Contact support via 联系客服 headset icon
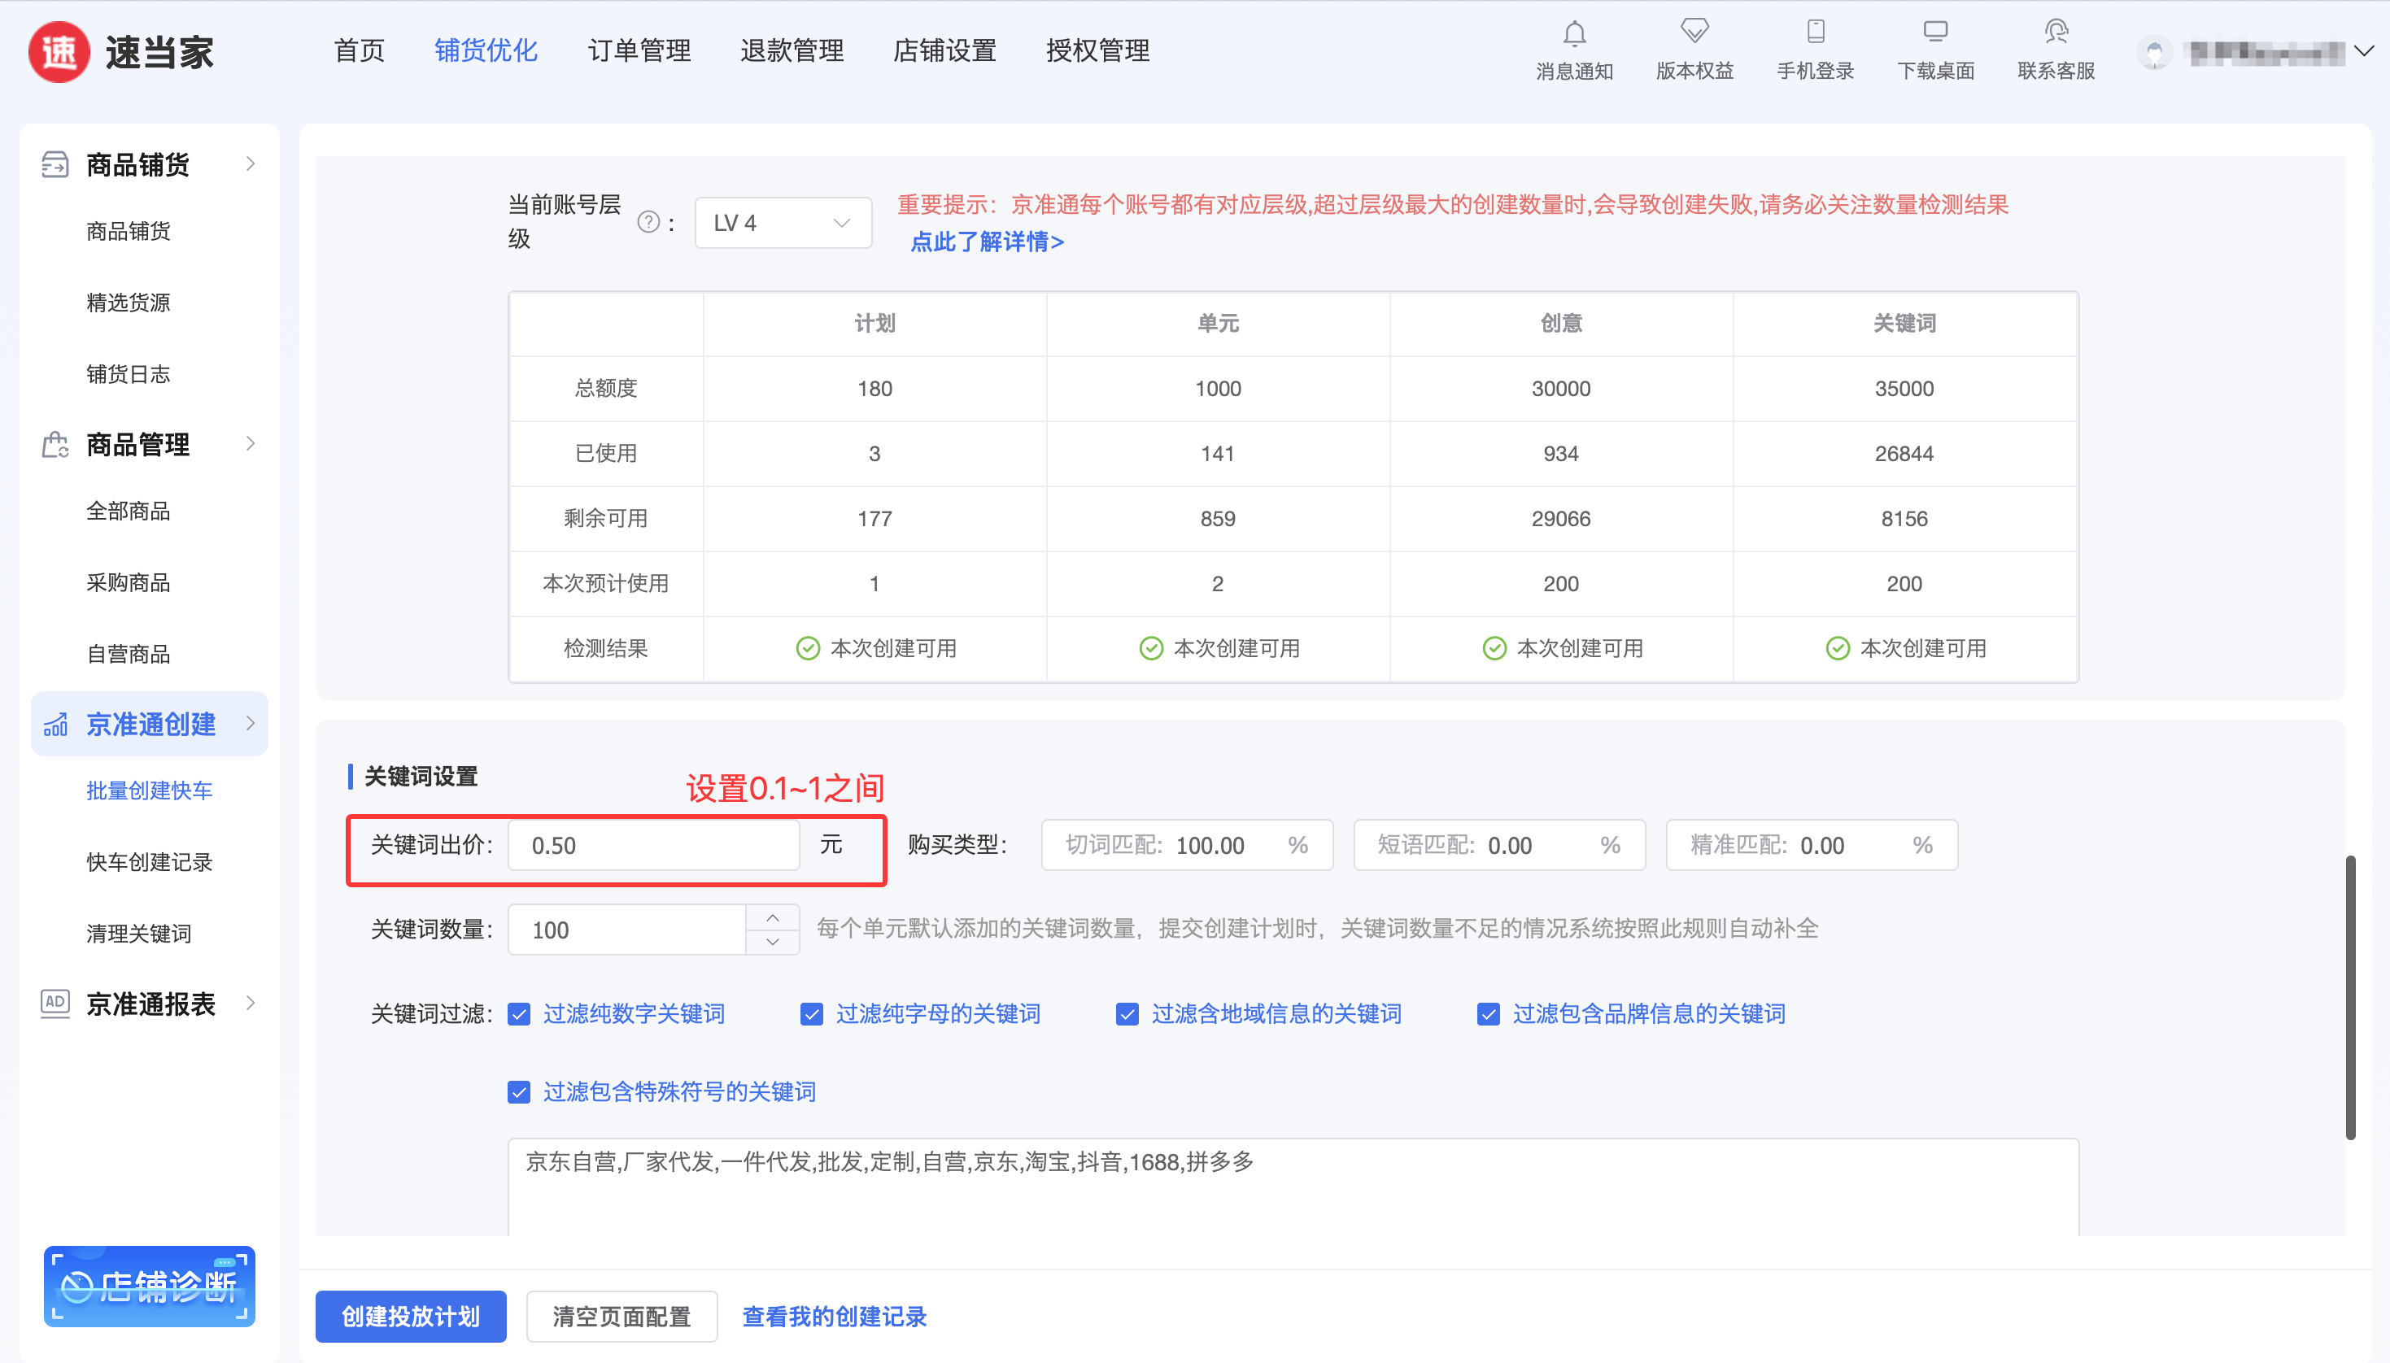Image resolution: width=2390 pixels, height=1363 pixels. click(2055, 33)
